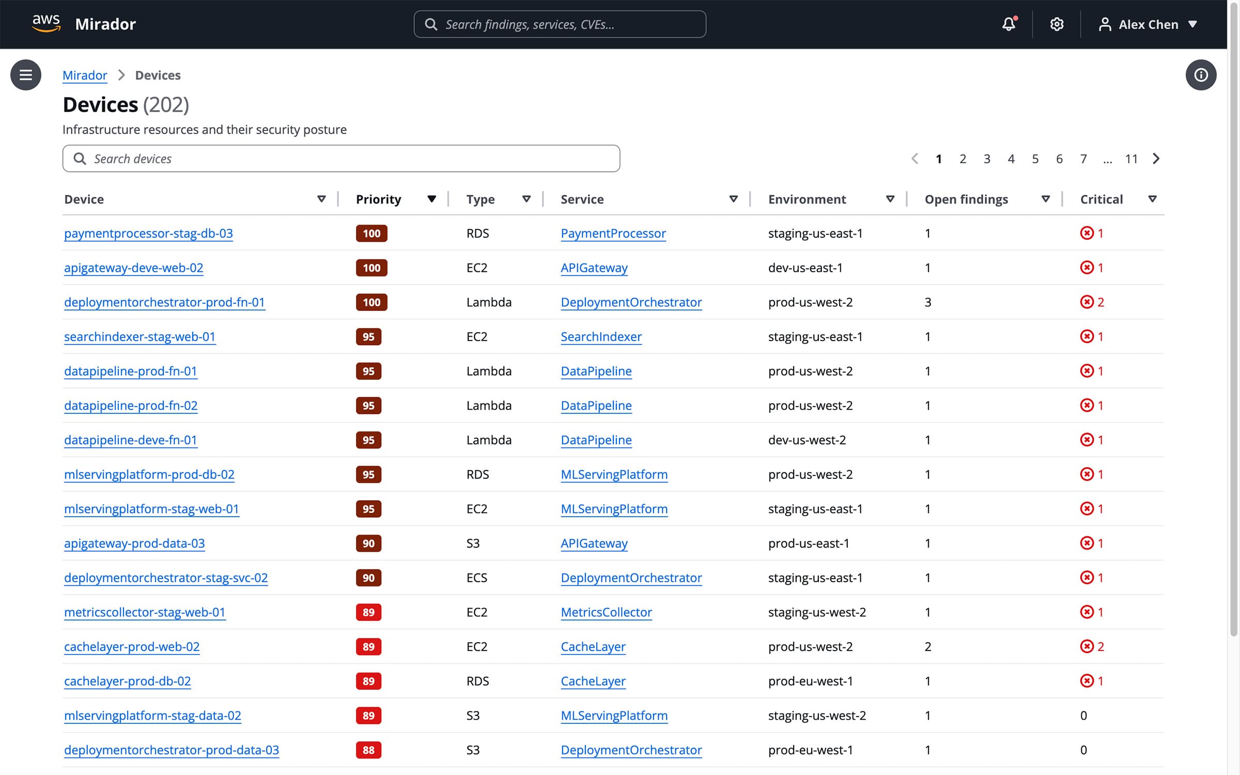
Task: Open the Priority column filter dropdown
Action: click(x=432, y=198)
